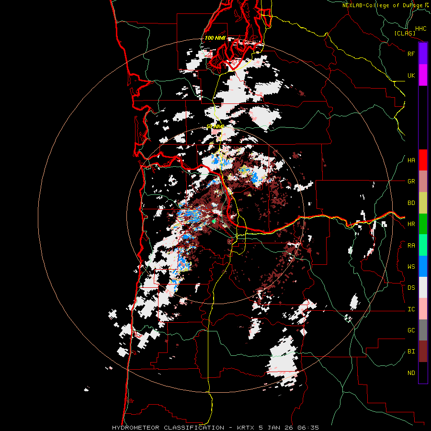Click the BI legend label
The height and width of the screenshot is (431, 431).
411,352
